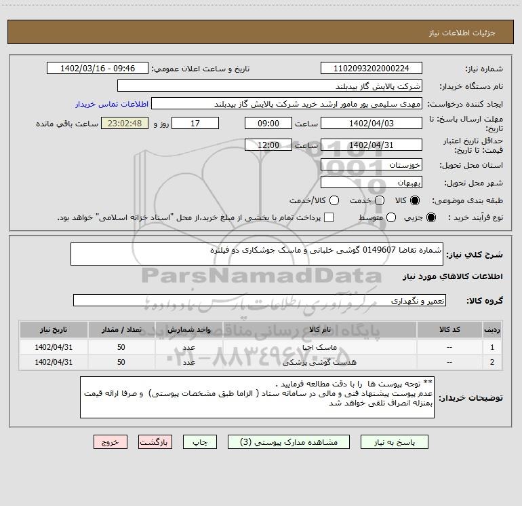The height and width of the screenshot is (506, 522).
Task: Click the ردیف column header
Action: pos(491,330)
